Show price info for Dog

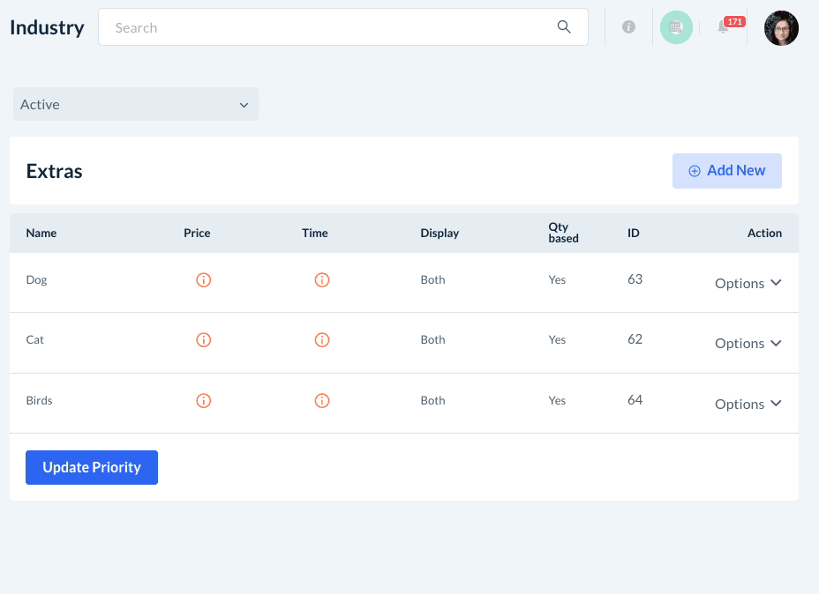(x=203, y=280)
